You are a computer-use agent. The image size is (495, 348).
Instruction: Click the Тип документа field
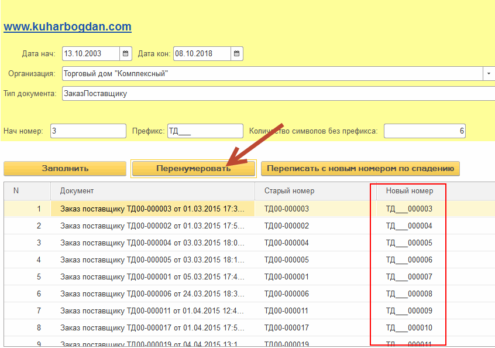click(x=275, y=94)
